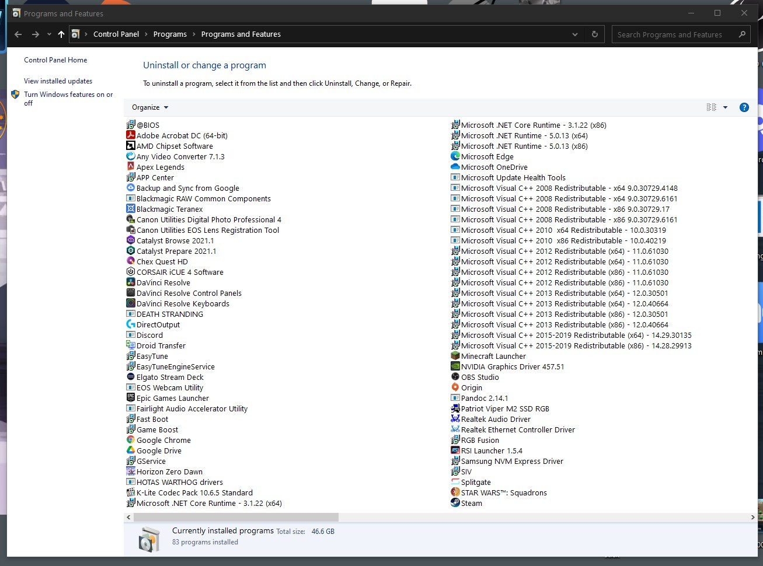763x566 pixels.
Task: Select the RSI Launcher 1.5.4 icon
Action: click(x=455, y=450)
